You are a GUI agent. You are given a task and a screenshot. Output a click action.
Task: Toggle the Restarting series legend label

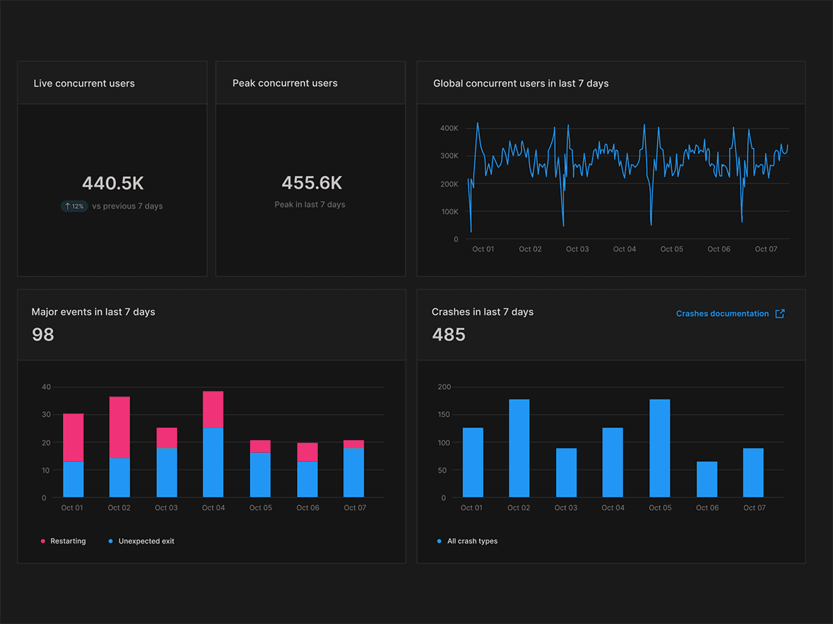[x=68, y=541]
